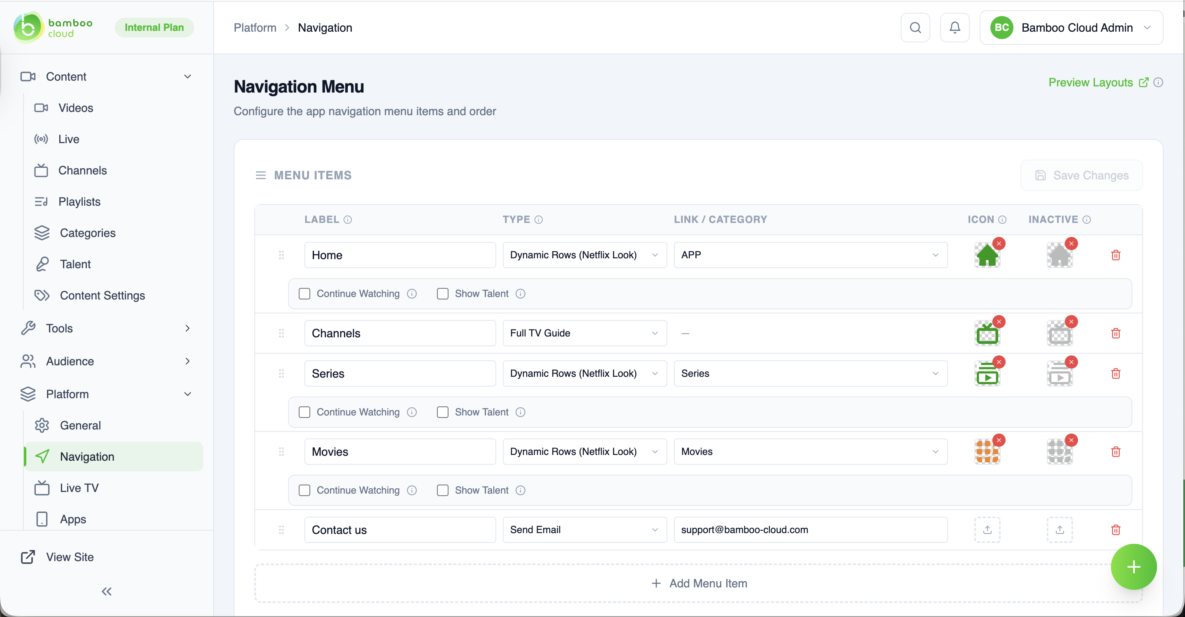Go to Videos in sidebar
This screenshot has height=617, width=1185.
point(114,108)
